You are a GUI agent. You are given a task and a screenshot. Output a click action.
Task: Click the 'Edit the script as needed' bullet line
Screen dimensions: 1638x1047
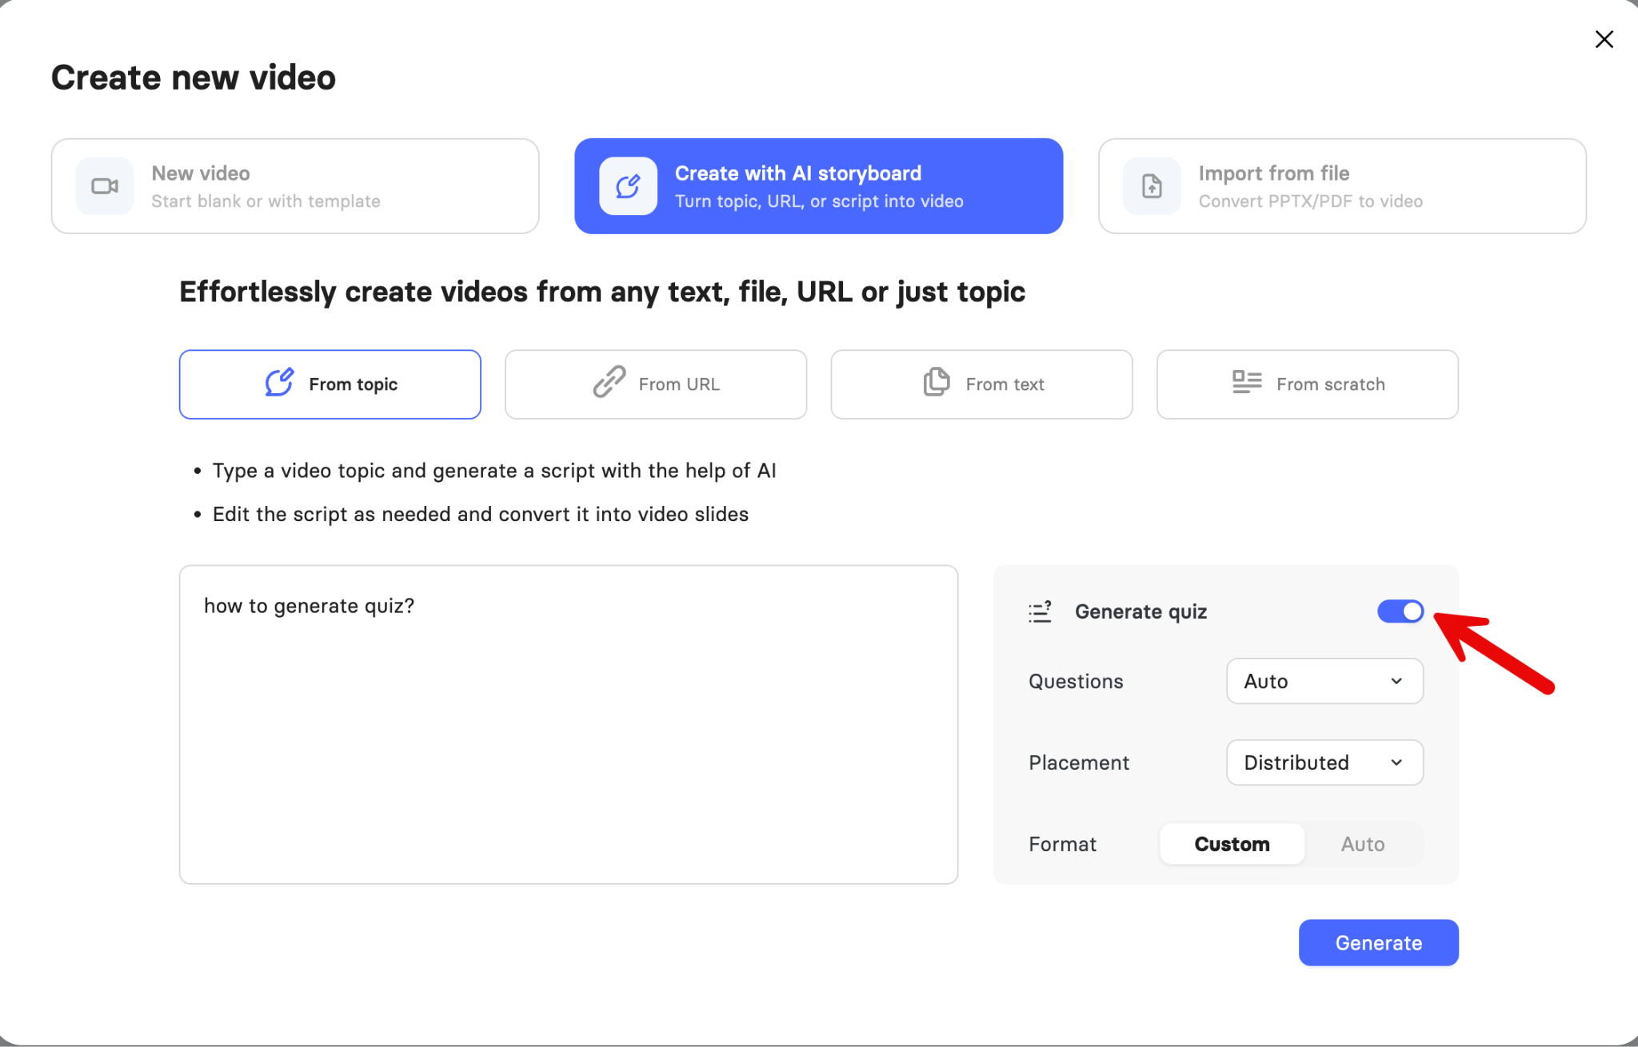tap(481, 514)
